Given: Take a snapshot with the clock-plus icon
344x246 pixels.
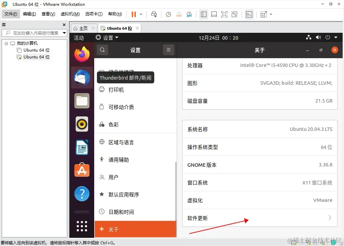Looking at the screenshot, I should (168, 14).
